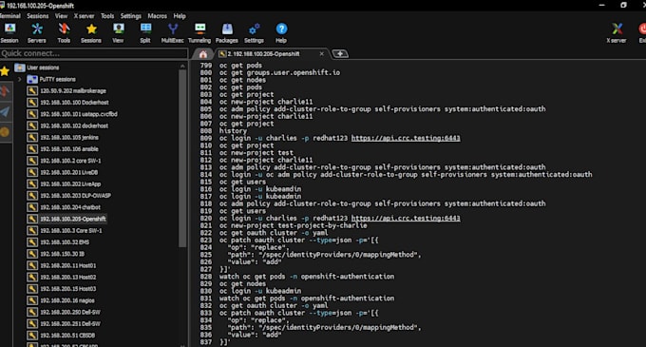
Task: Click the Servers toolbar icon
Action: 37,32
